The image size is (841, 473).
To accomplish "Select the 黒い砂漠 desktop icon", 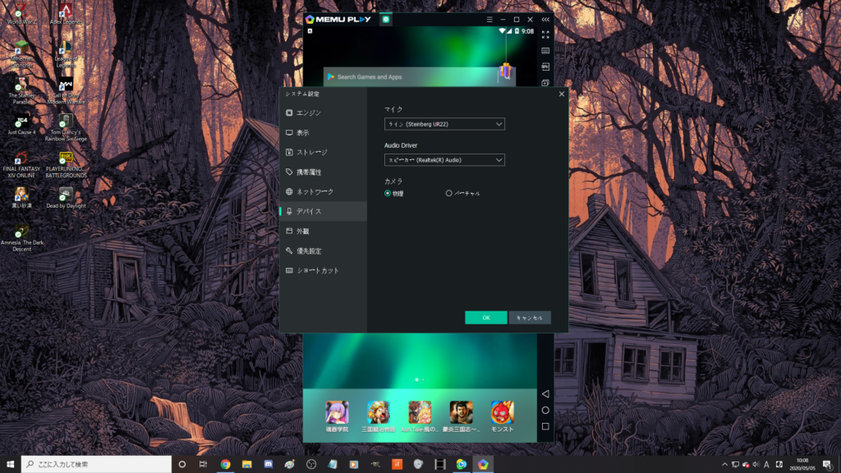I will coord(21,198).
